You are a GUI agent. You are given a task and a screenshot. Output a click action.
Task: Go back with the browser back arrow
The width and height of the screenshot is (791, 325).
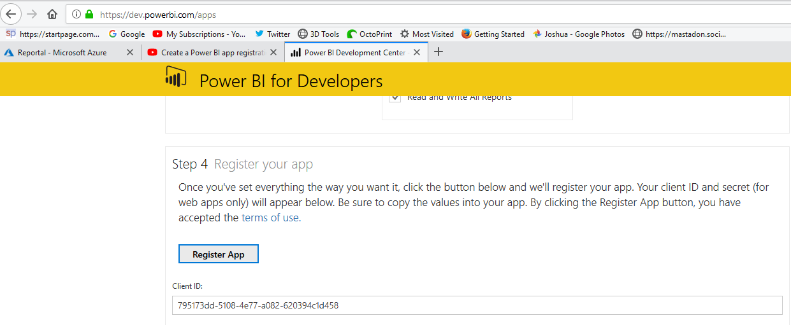click(x=11, y=13)
